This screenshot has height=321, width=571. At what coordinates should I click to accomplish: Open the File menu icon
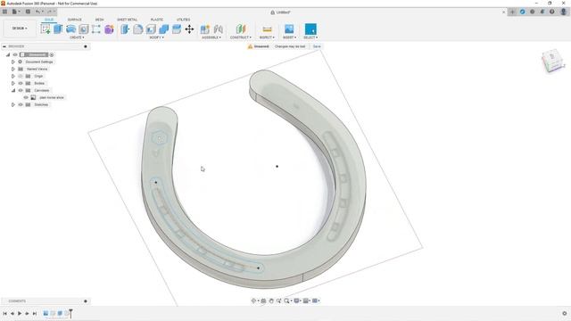click(15, 12)
